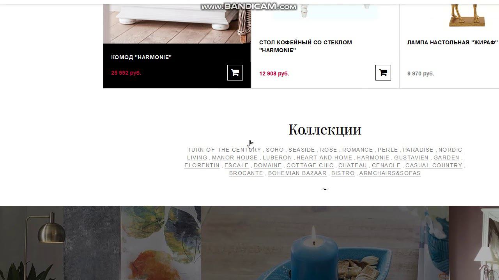Open the Romance collection link
Image resolution: width=499 pixels, height=280 pixels.
[x=357, y=150]
